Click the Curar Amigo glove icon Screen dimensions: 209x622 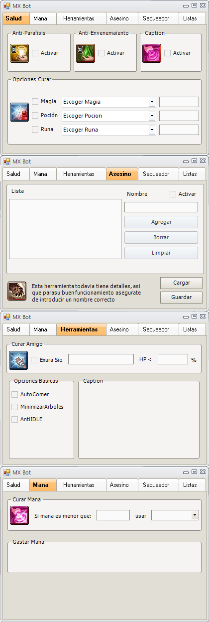coord(18,360)
